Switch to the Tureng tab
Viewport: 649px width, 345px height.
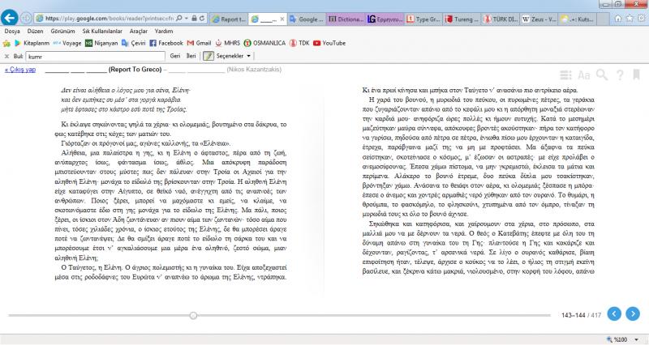(462, 19)
